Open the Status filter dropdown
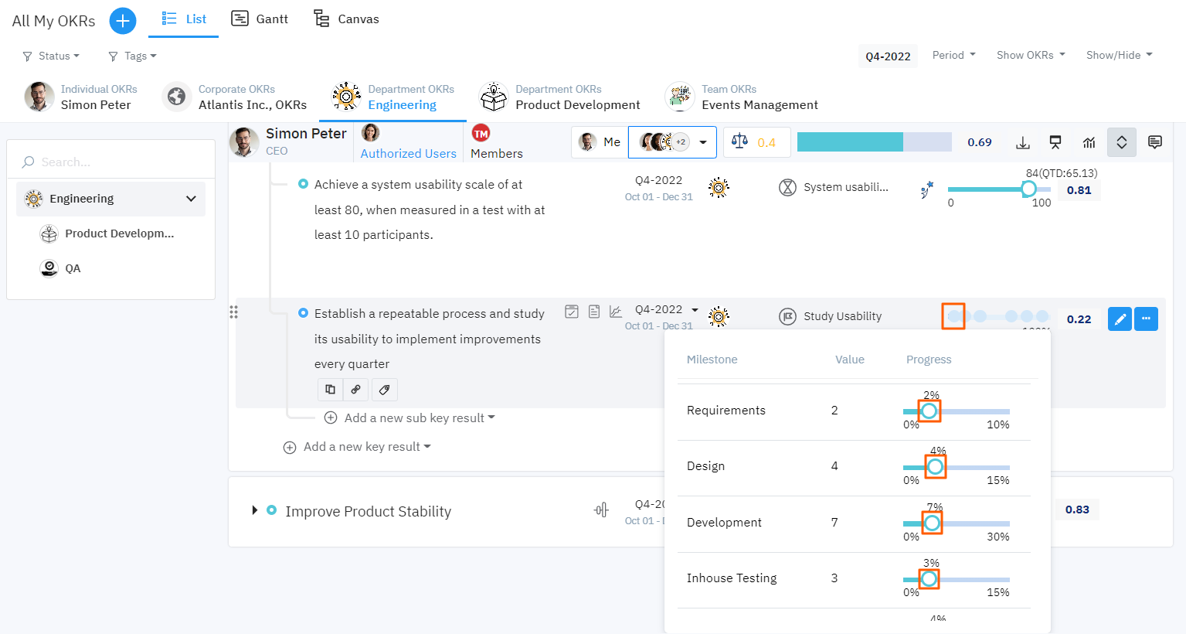1186x634 pixels. [52, 56]
